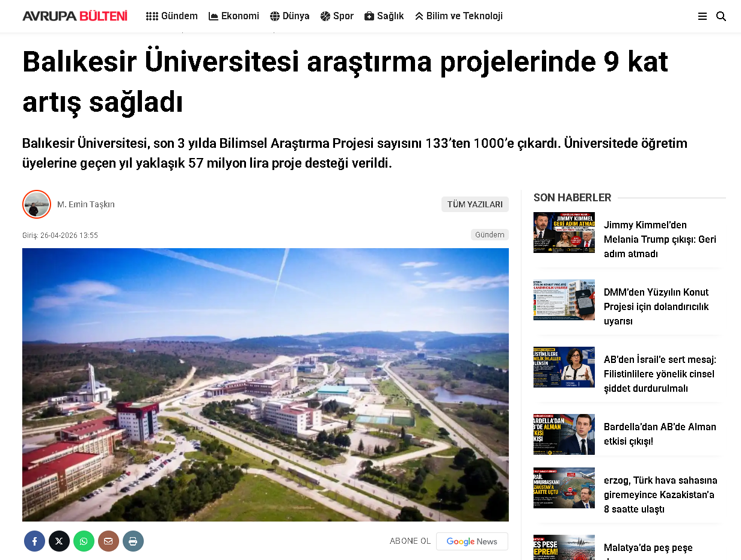Click author avatar of M. Emin Taşkın

click(37, 204)
